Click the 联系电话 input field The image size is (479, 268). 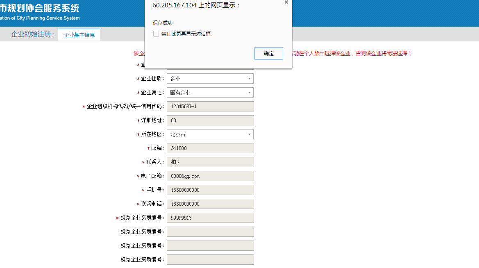coord(210,204)
